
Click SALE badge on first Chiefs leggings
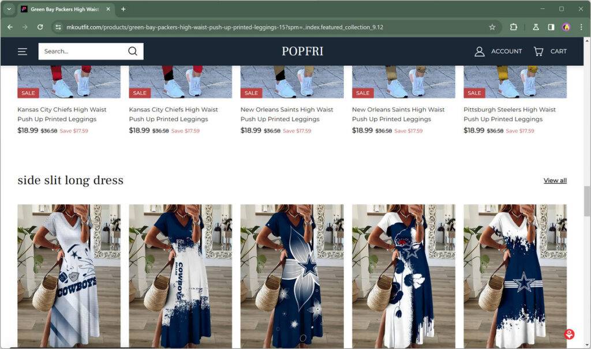[28, 93]
